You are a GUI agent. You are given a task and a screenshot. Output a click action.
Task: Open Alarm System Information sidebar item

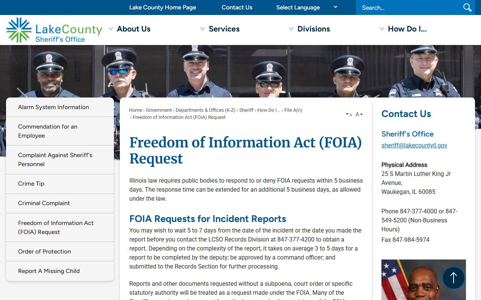coord(60,107)
